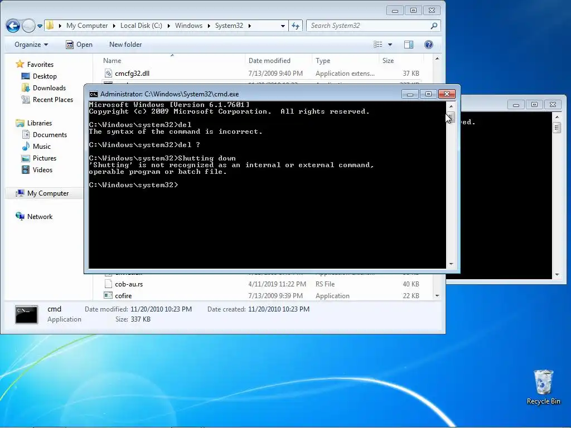Open Recent Places in navigation pane

coord(47,99)
